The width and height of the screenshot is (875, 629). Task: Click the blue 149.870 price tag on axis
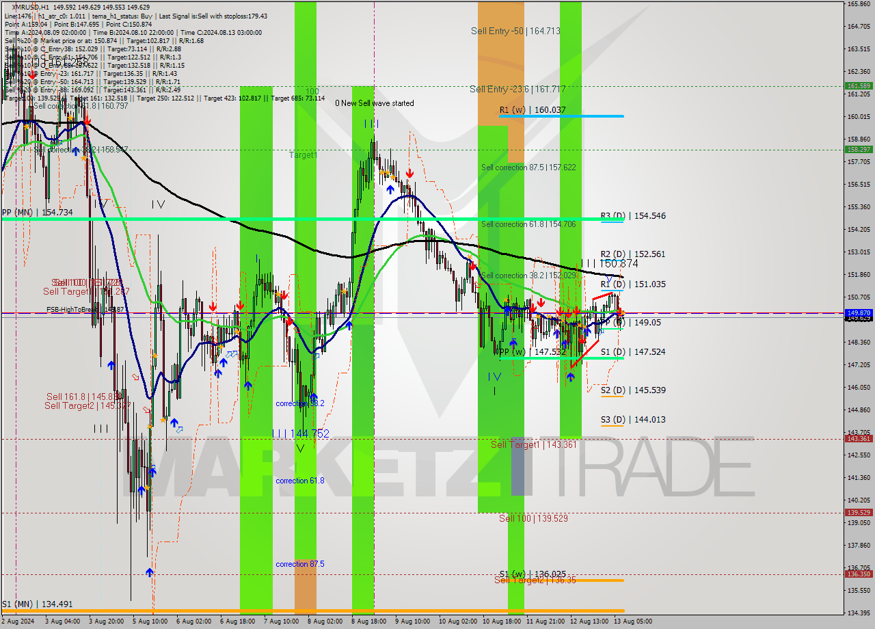pyautogui.click(x=859, y=312)
